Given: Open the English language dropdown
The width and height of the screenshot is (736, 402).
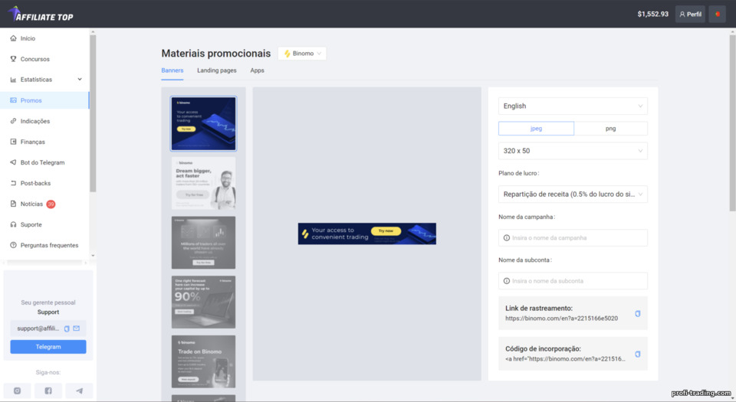Looking at the screenshot, I should pyautogui.click(x=573, y=106).
